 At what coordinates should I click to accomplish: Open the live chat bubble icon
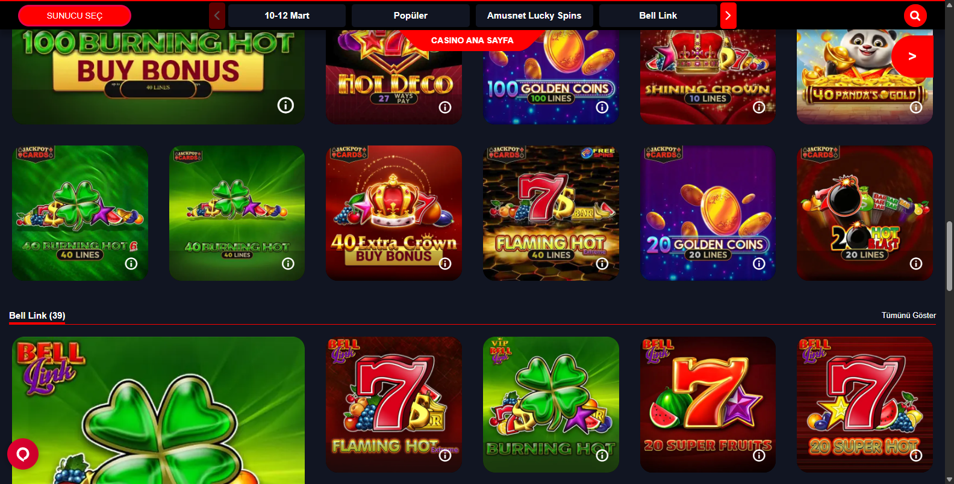23,454
